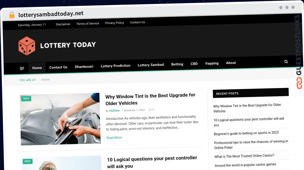Open the CBD menu item
Image resolution: width=304 pixels, height=170 pixels.
pos(194,64)
